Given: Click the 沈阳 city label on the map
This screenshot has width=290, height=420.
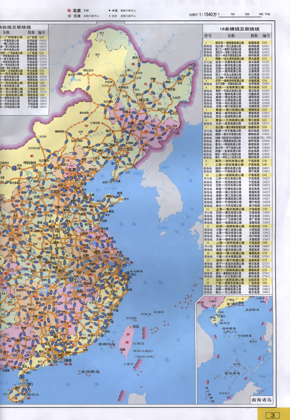Looking at the screenshot, I should [x=130, y=149].
